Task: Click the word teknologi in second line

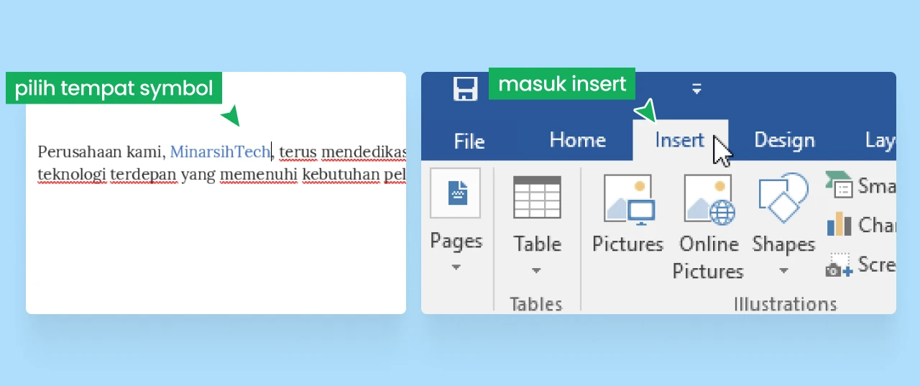Action: coord(72,175)
